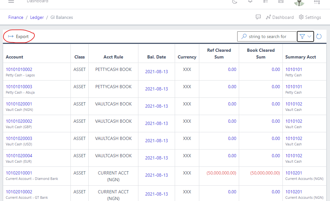Navigate to Ledger breadcrumb
This screenshot has height=201, width=330.
coord(37,18)
